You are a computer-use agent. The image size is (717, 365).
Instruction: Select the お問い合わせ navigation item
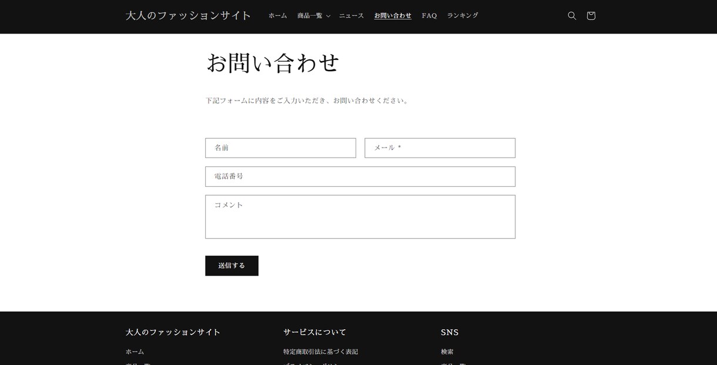[x=393, y=16]
